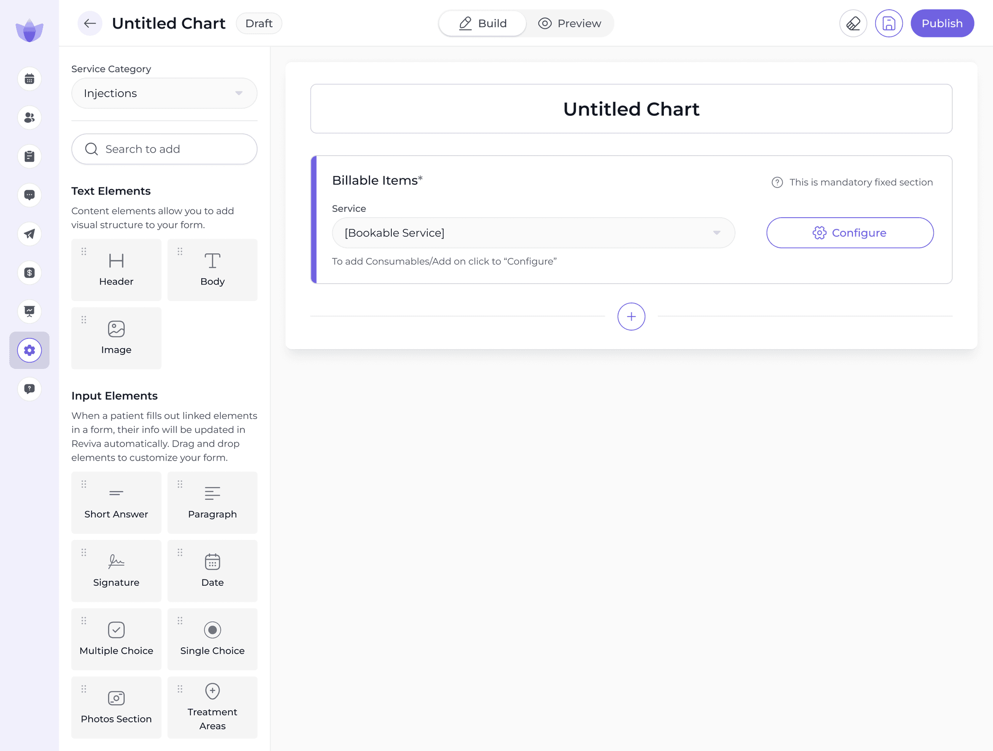This screenshot has height=751, width=993.
Task: Open the Bookable Service dropdown
Action: [532, 233]
